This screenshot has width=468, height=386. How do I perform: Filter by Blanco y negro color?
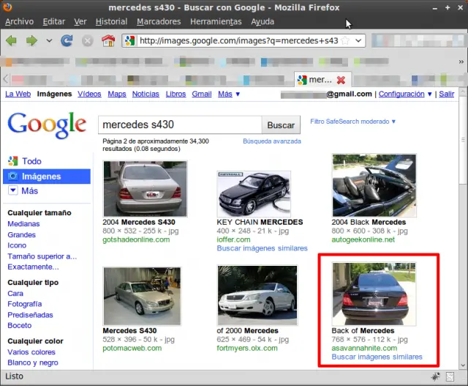tap(33, 363)
